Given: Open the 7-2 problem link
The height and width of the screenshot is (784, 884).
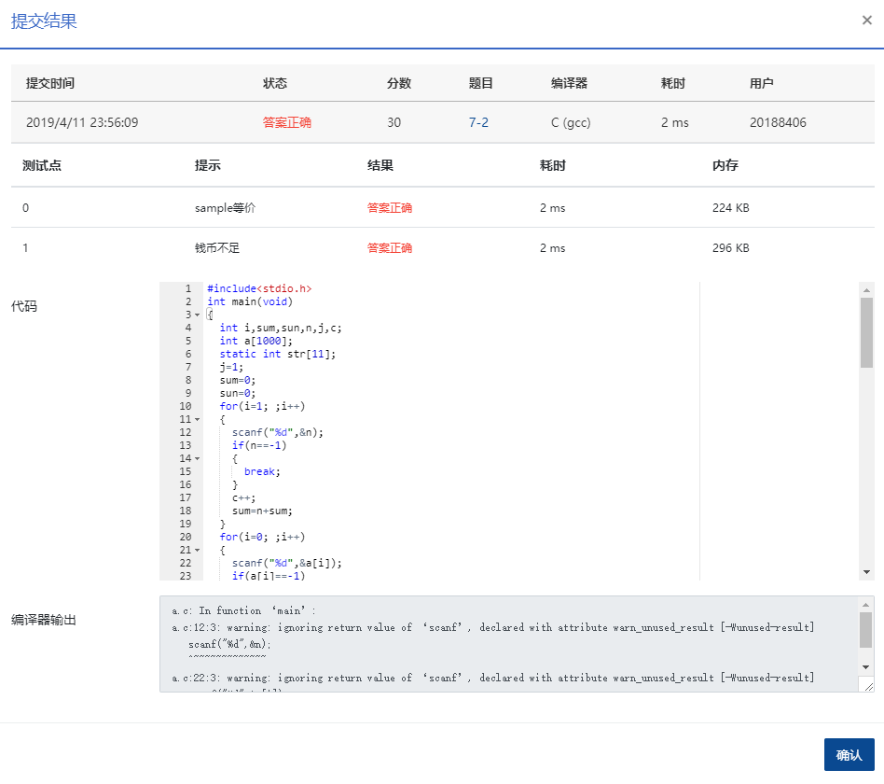Looking at the screenshot, I should tap(478, 122).
